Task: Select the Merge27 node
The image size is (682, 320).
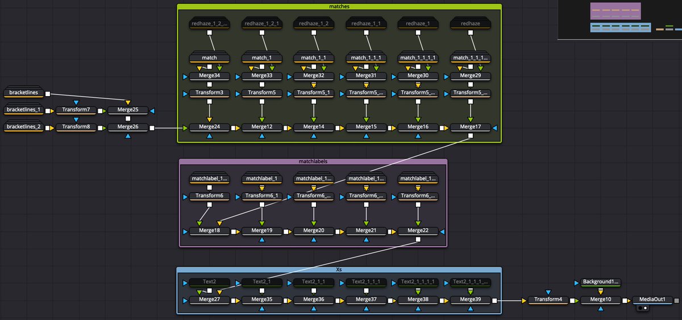Action: point(209,300)
